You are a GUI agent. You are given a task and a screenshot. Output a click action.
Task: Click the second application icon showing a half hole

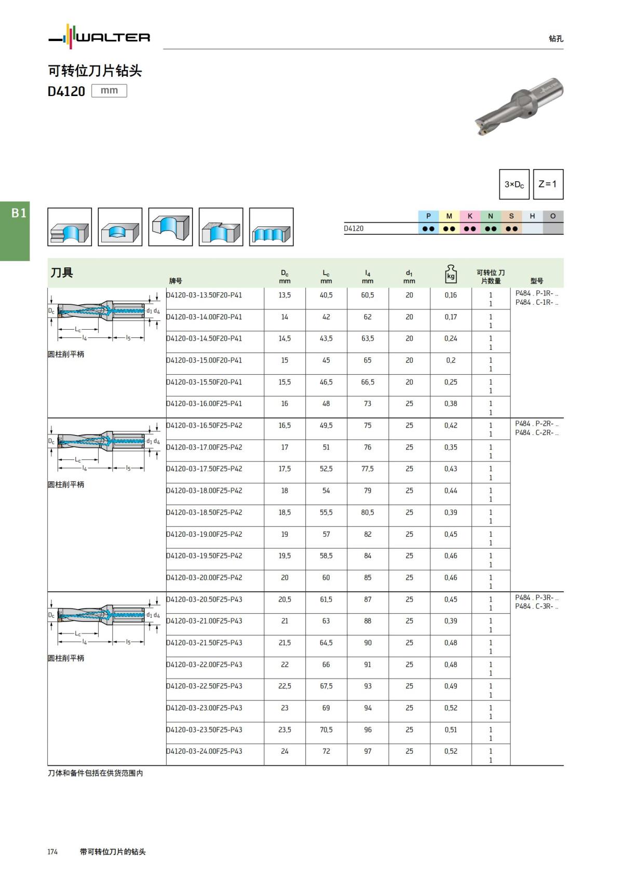coord(120,227)
